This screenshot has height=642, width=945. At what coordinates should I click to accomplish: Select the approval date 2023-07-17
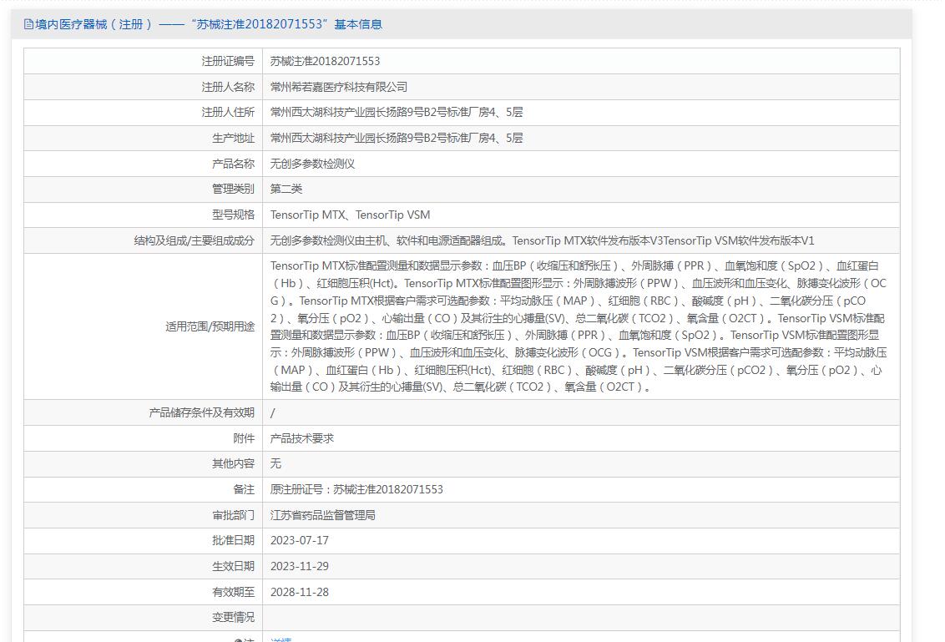(x=300, y=540)
